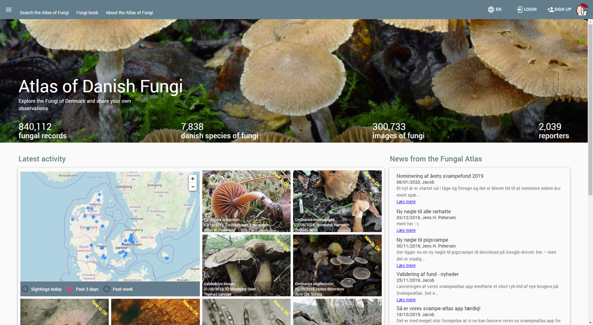Image resolution: width=593 pixels, height=325 pixels.
Task: Open the hamburger navigation menu
Action: 9,10
